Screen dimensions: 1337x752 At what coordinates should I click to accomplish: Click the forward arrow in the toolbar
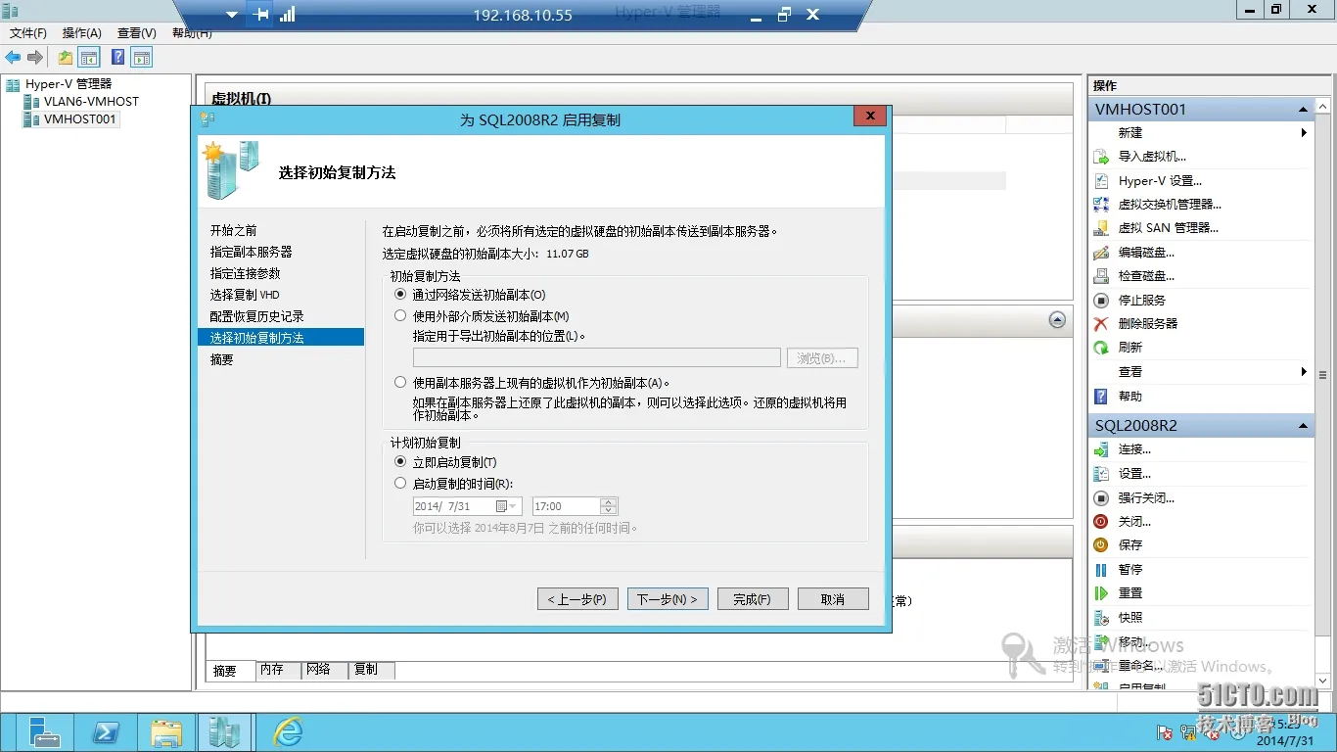coord(35,58)
